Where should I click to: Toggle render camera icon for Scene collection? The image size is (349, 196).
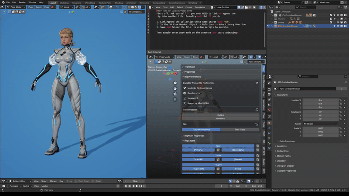(x=345, y=23)
